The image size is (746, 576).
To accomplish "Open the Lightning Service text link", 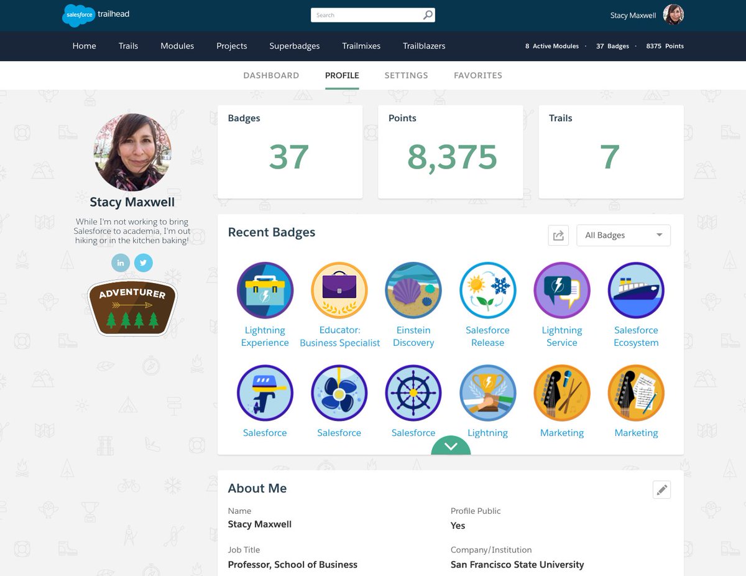I will tap(562, 337).
